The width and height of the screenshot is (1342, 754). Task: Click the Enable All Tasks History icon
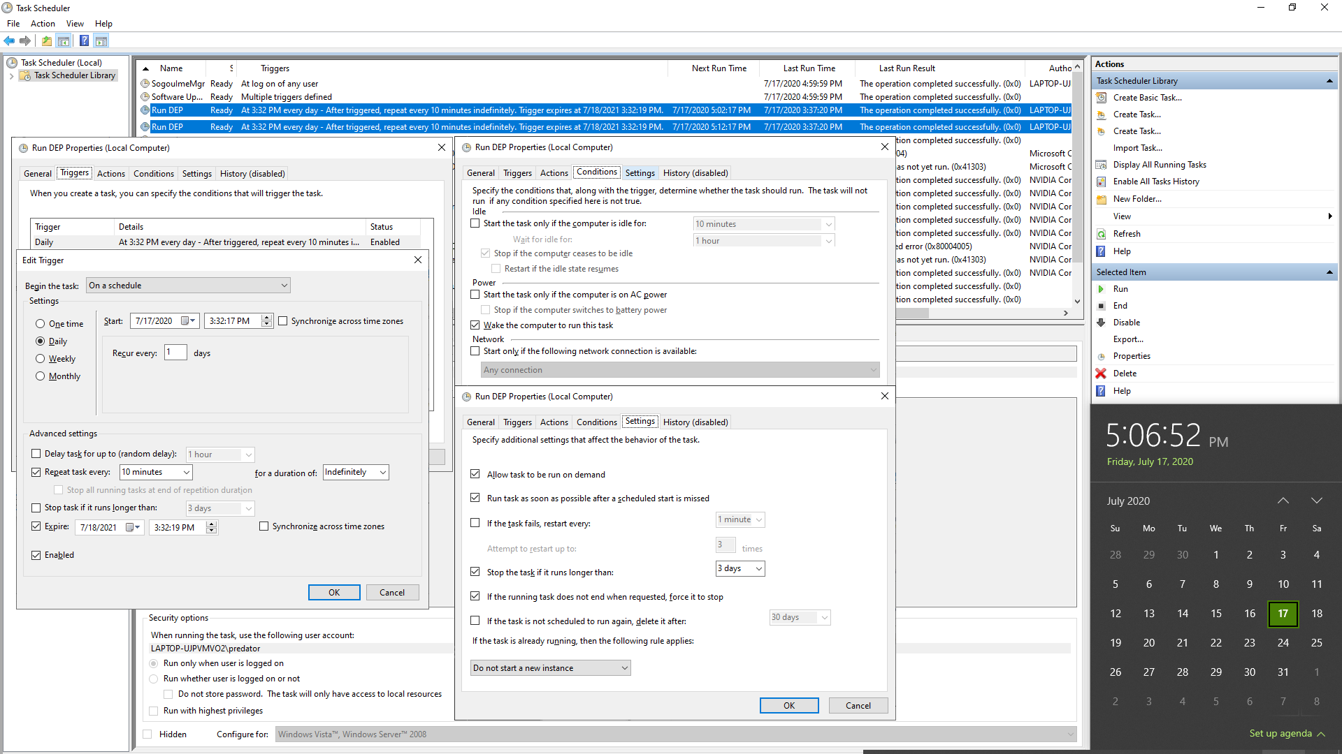[x=1102, y=182]
